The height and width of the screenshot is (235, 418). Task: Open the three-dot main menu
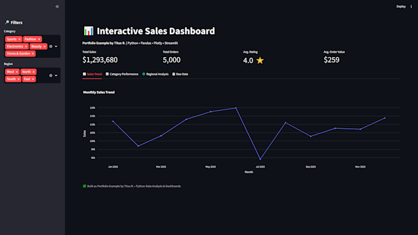pyautogui.click(x=411, y=6)
